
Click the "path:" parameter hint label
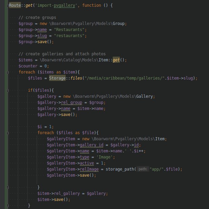point(143,169)
